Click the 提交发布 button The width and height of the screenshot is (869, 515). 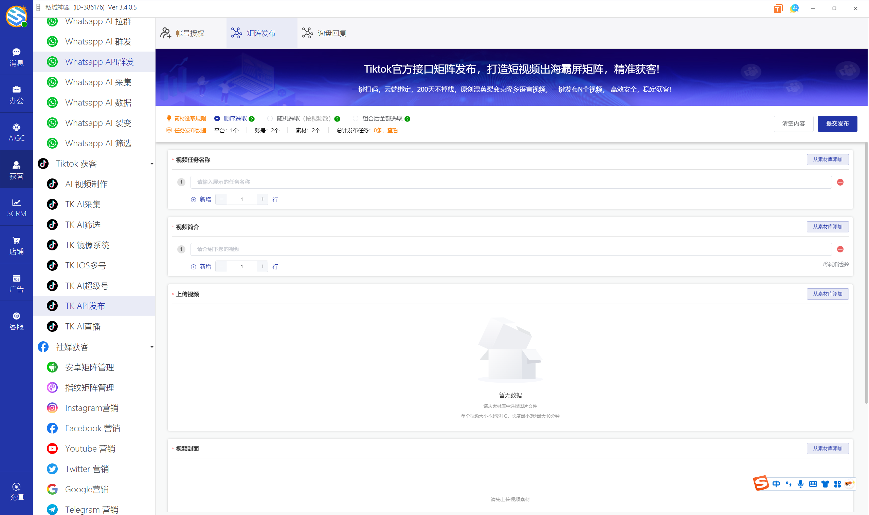click(837, 123)
